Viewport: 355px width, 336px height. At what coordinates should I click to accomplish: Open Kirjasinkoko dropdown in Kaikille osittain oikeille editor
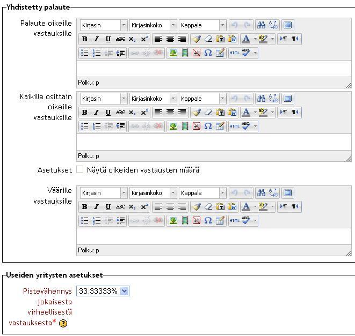pos(153,99)
